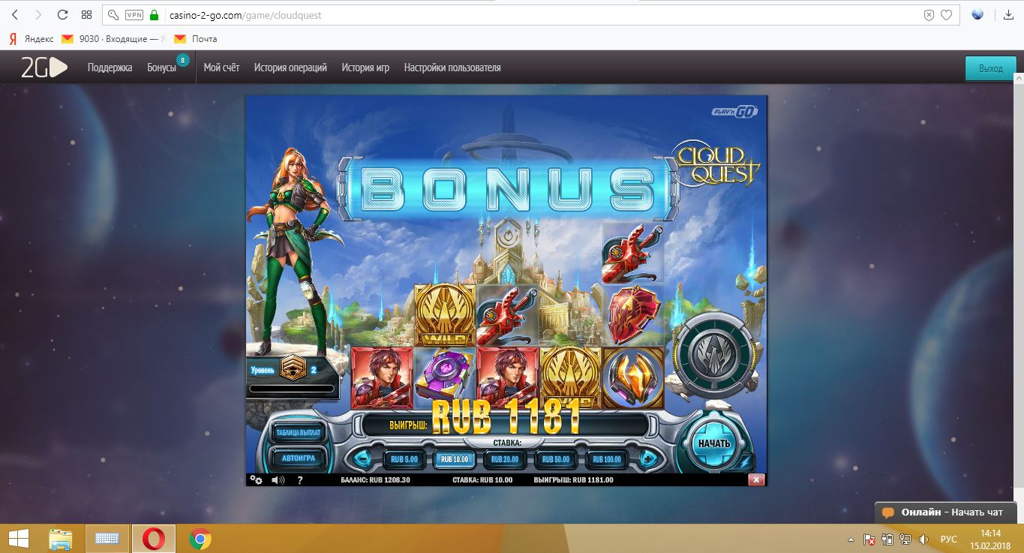
Task: Open the Почта bookmark
Action: pyautogui.click(x=195, y=39)
